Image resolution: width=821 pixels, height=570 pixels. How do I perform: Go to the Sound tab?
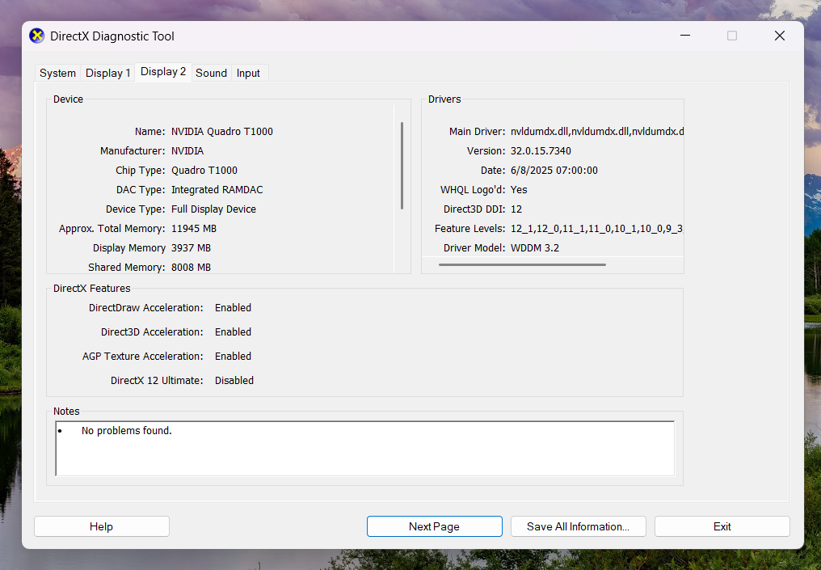click(x=211, y=73)
